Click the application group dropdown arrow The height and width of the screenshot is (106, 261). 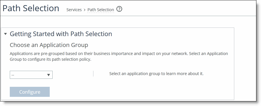click(x=49, y=75)
